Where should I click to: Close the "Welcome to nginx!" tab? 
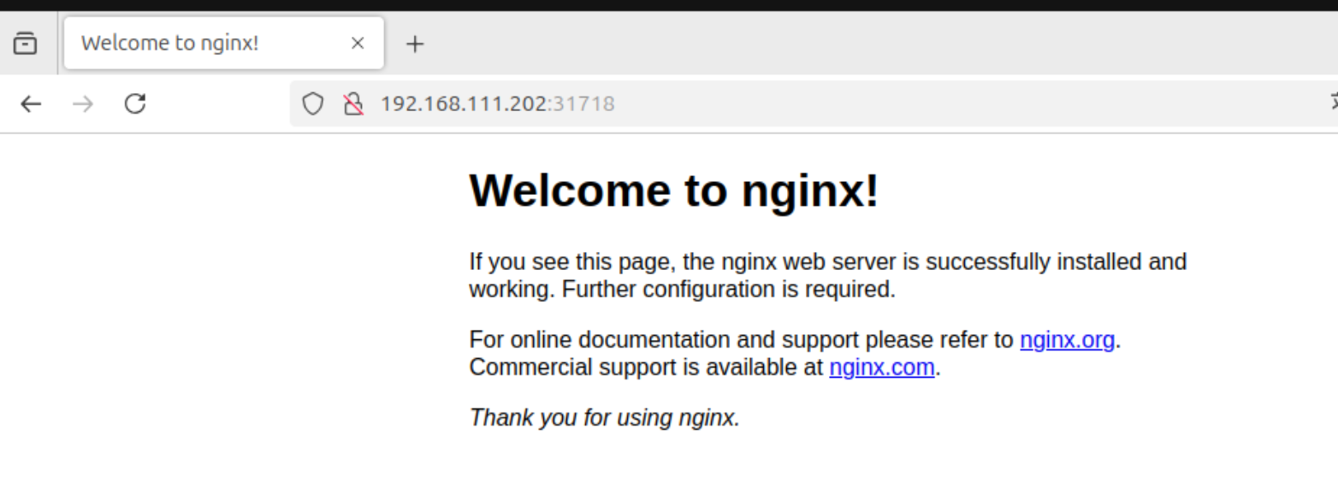pyautogui.click(x=358, y=43)
